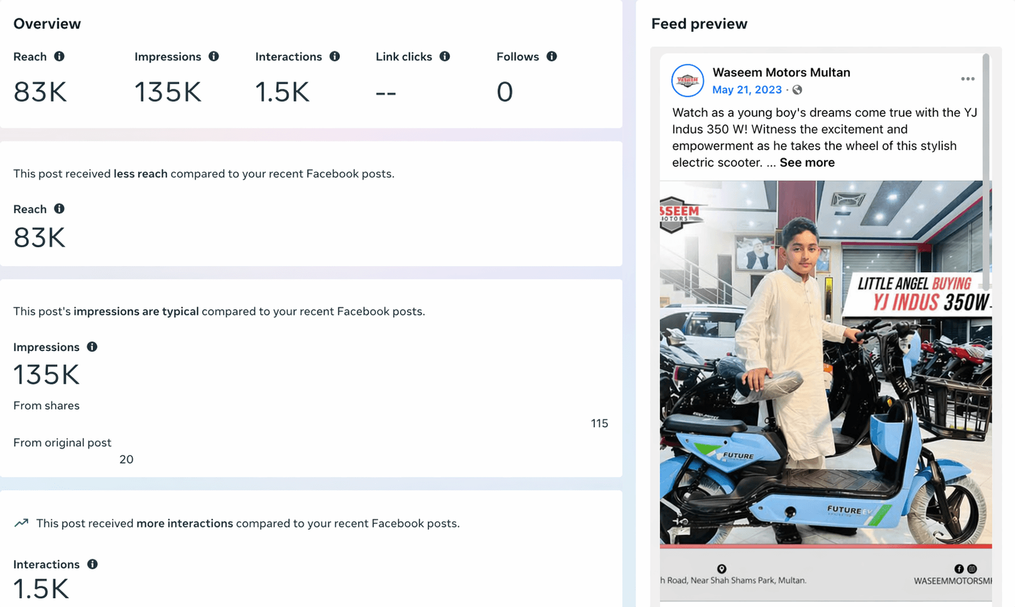Screen dimensions: 1015x607
Task: Click the 1.5K Interactions value in Overview
Action: 282,92
